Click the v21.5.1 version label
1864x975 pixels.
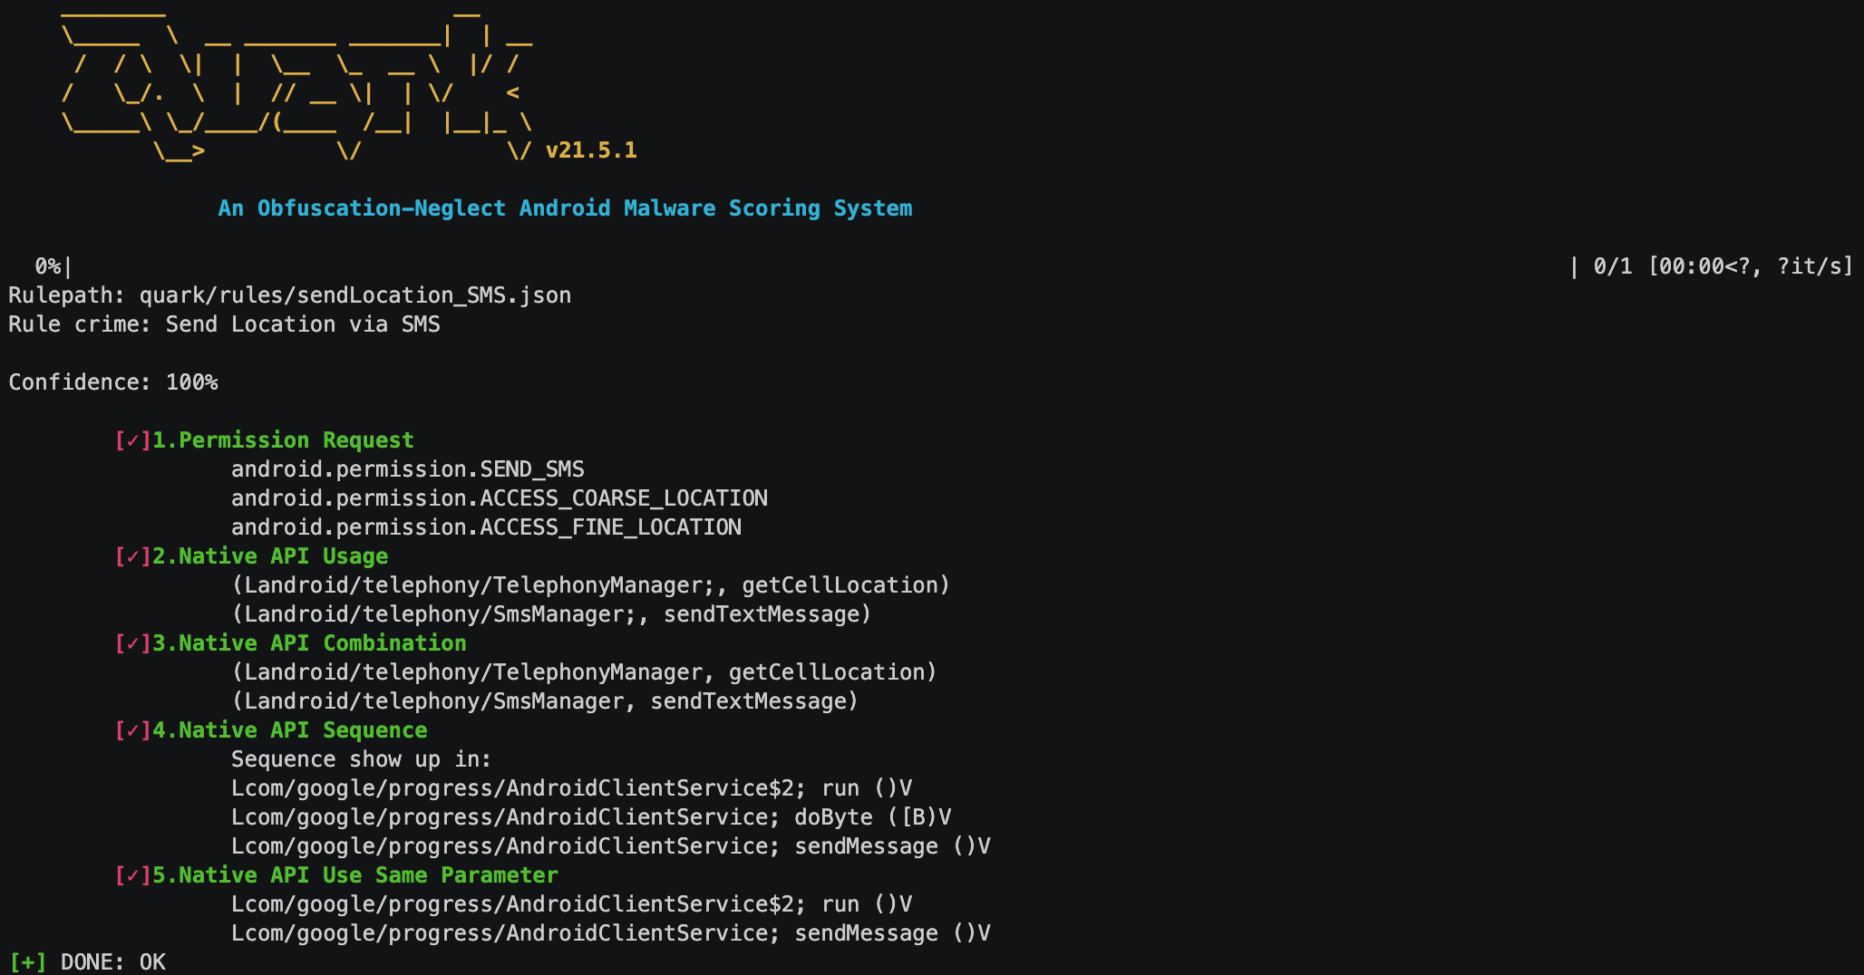pyautogui.click(x=591, y=150)
